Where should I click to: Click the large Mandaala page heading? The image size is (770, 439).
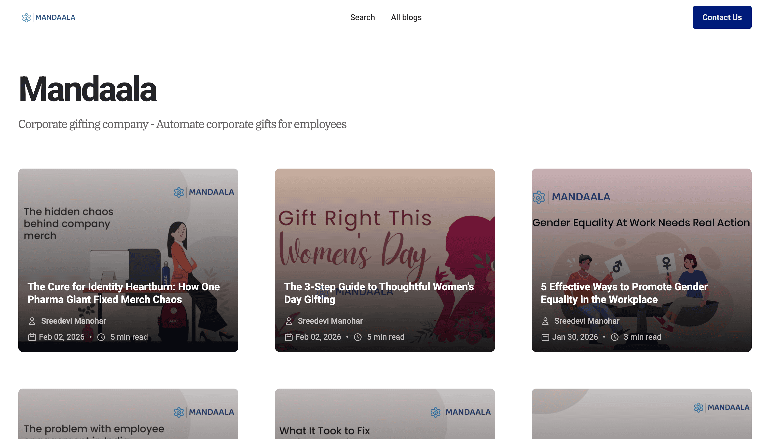point(87,89)
